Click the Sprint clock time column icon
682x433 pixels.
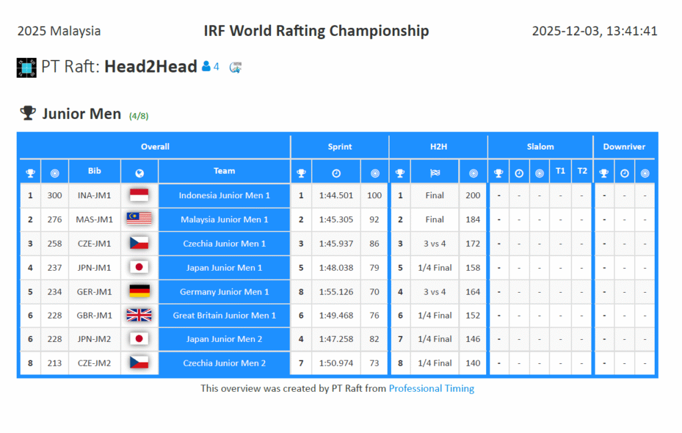click(x=336, y=174)
